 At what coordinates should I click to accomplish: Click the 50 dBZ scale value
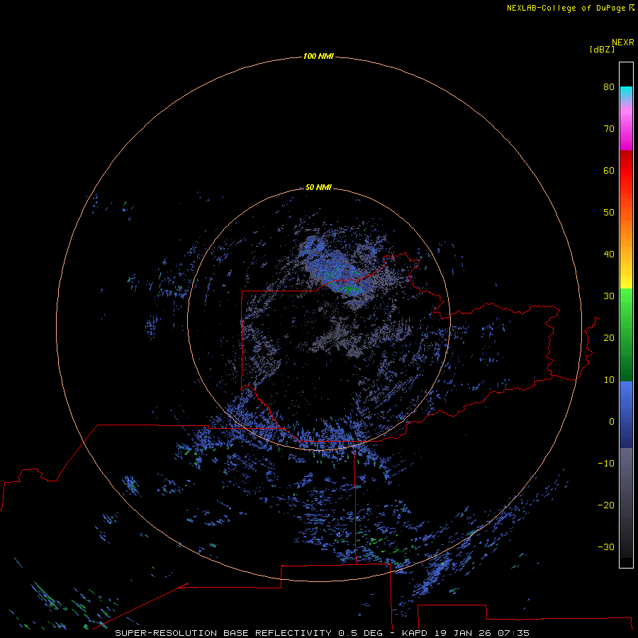coord(609,213)
